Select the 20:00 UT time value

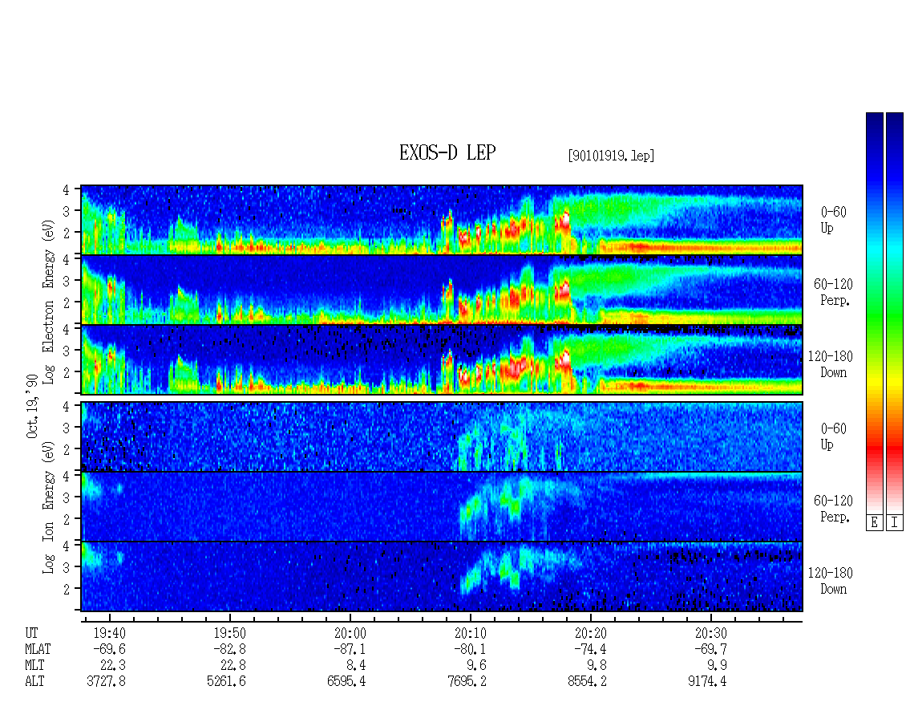[x=350, y=633]
